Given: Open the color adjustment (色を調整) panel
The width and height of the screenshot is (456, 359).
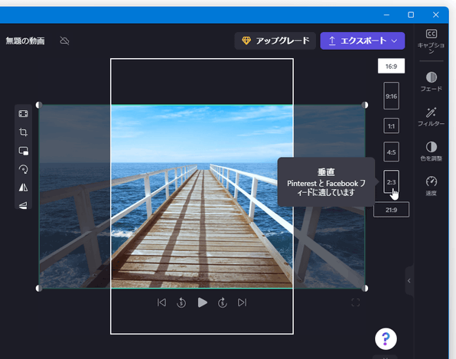Looking at the screenshot, I should point(432,151).
